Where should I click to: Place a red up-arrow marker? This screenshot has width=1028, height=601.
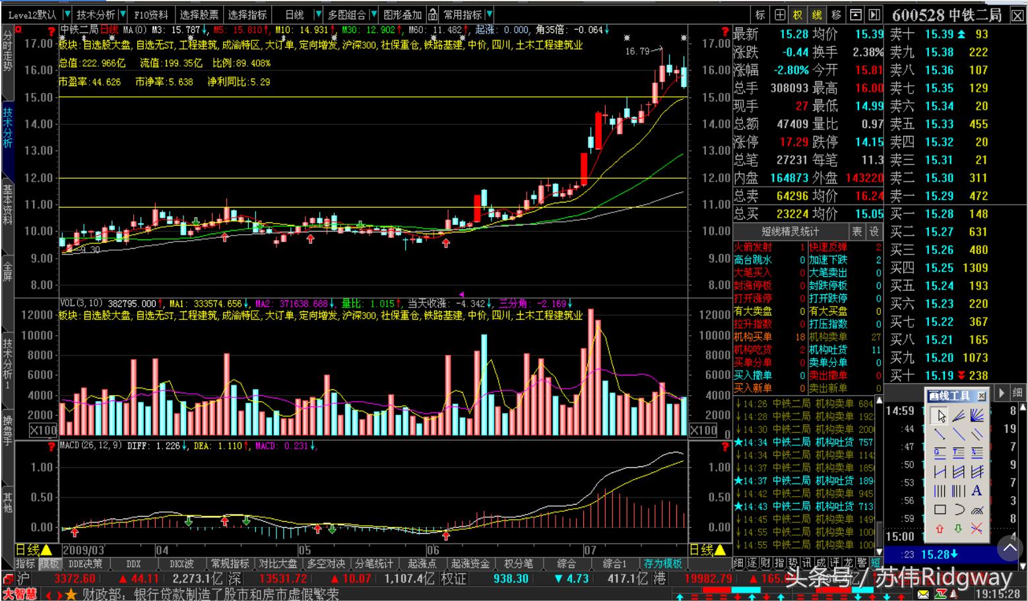pyautogui.click(x=940, y=528)
